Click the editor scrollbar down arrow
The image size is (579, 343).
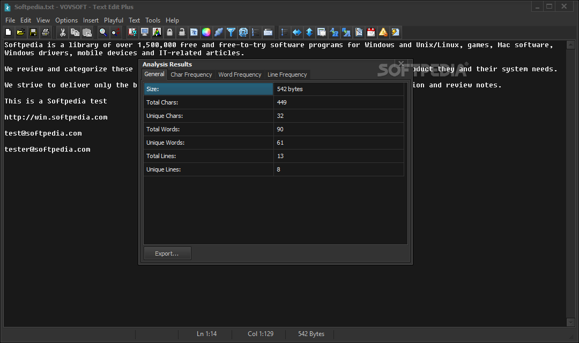tap(570, 322)
